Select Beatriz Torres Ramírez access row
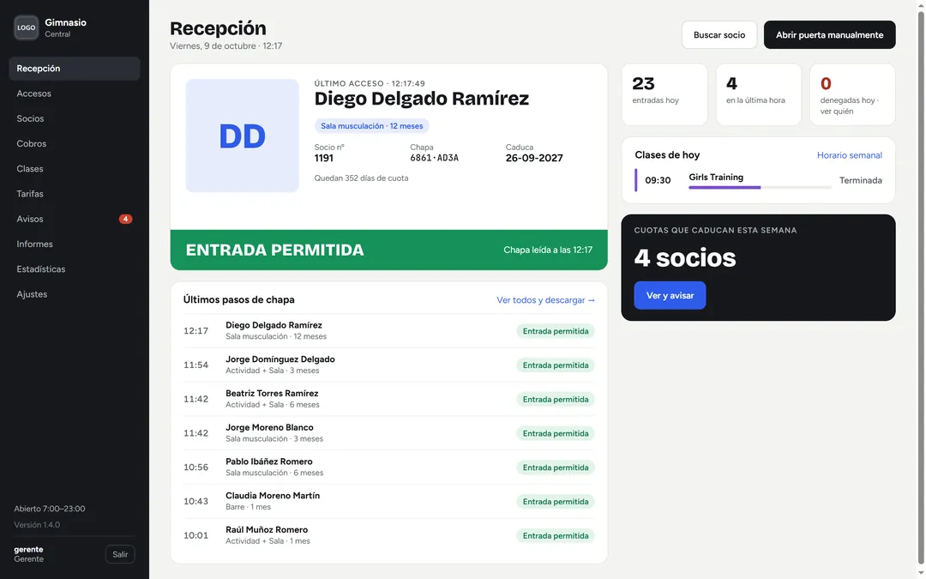The width and height of the screenshot is (926, 579). (388, 400)
